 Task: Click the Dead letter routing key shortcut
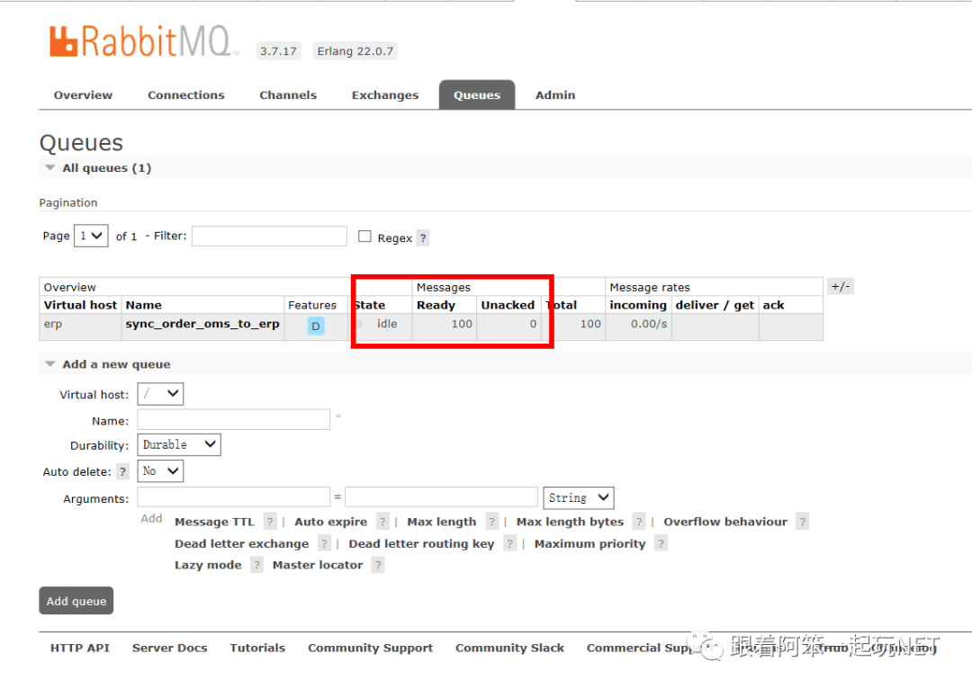click(x=421, y=543)
